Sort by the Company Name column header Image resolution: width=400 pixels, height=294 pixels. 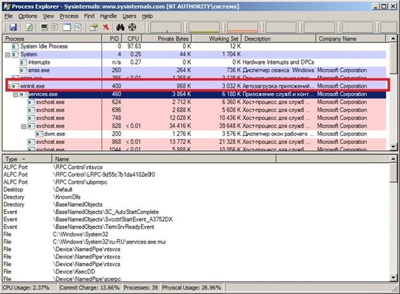click(351, 39)
